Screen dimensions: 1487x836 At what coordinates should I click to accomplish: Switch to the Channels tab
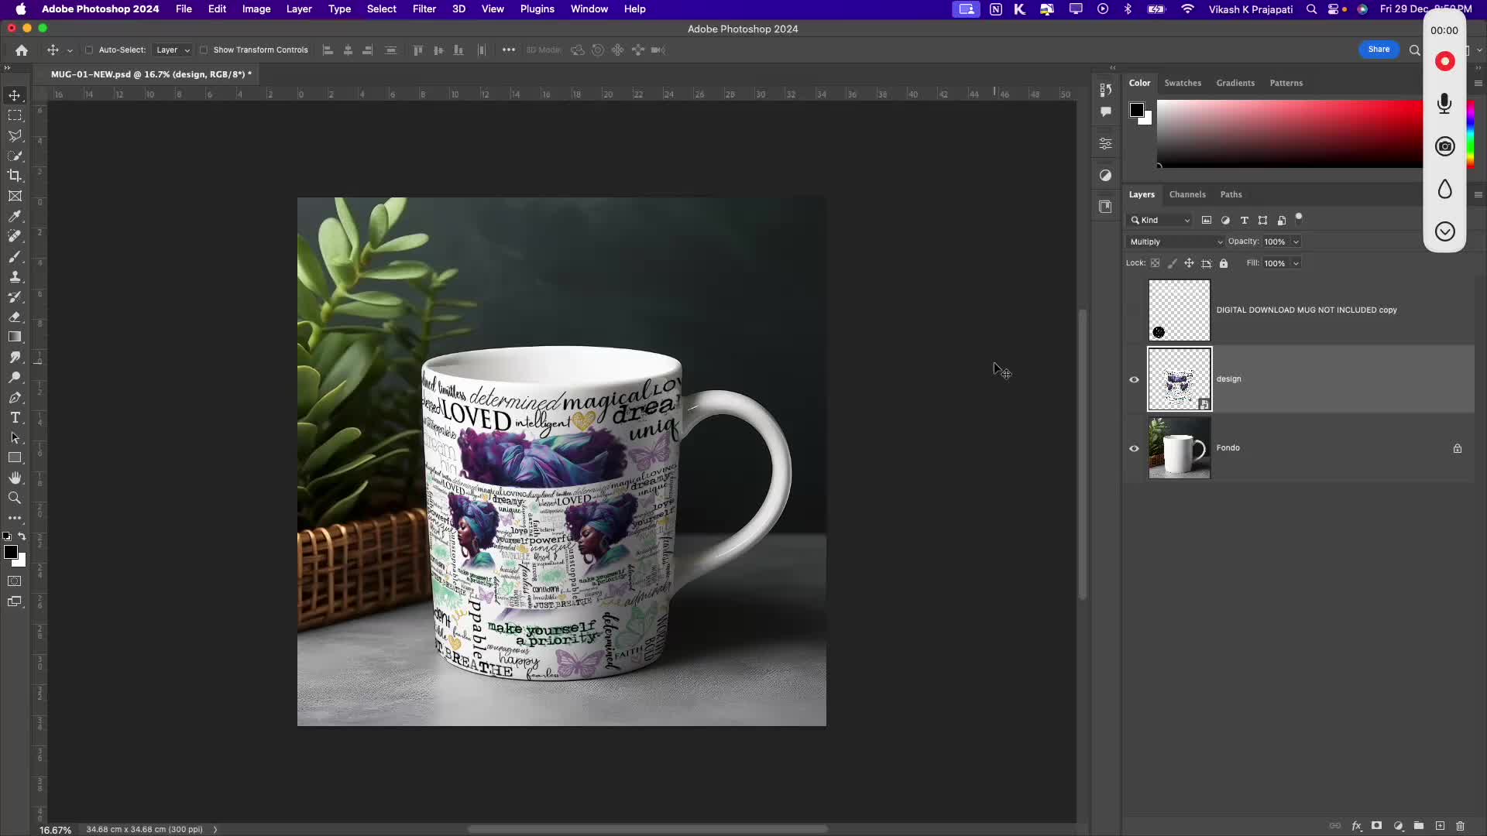pyautogui.click(x=1187, y=194)
